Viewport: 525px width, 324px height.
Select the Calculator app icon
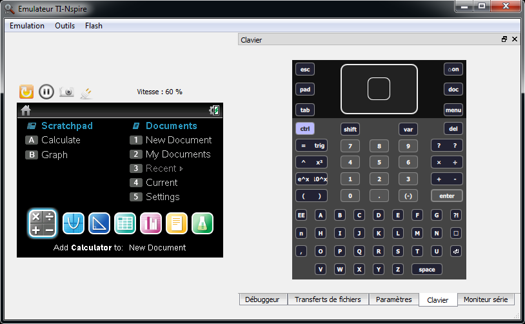[43, 223]
